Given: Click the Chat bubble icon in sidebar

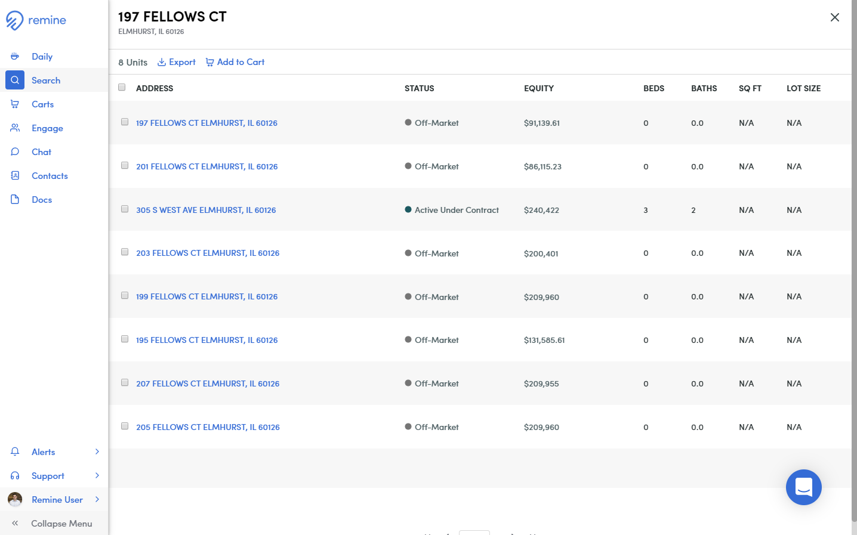Looking at the screenshot, I should (15, 152).
